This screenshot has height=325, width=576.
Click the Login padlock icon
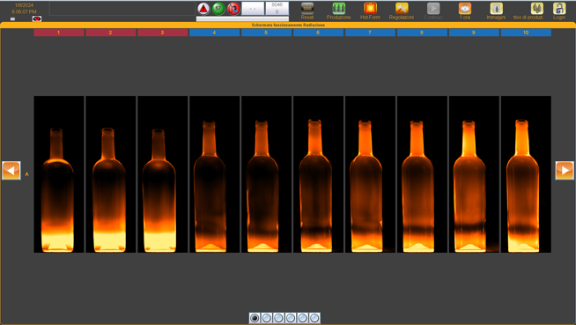559,9
